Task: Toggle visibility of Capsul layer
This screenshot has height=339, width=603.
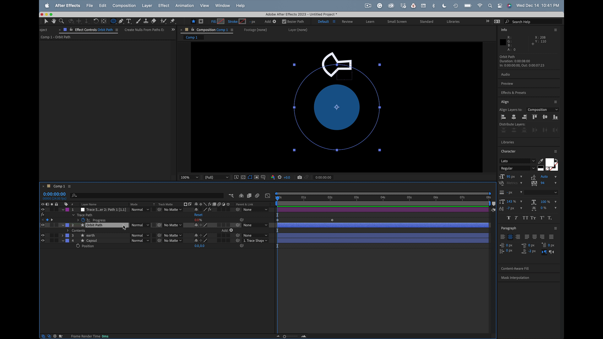Action: (x=43, y=241)
